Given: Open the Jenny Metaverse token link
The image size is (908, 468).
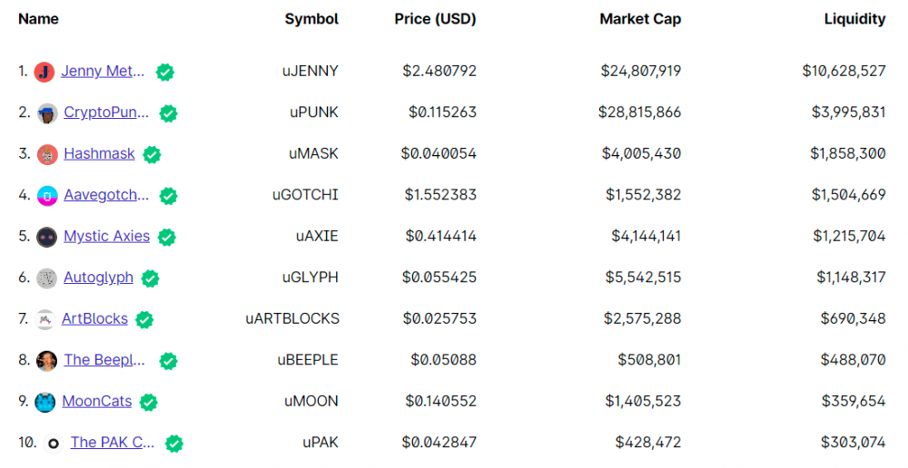Looking at the screenshot, I should [x=103, y=71].
